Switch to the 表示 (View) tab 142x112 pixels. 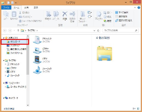tap(36, 8)
